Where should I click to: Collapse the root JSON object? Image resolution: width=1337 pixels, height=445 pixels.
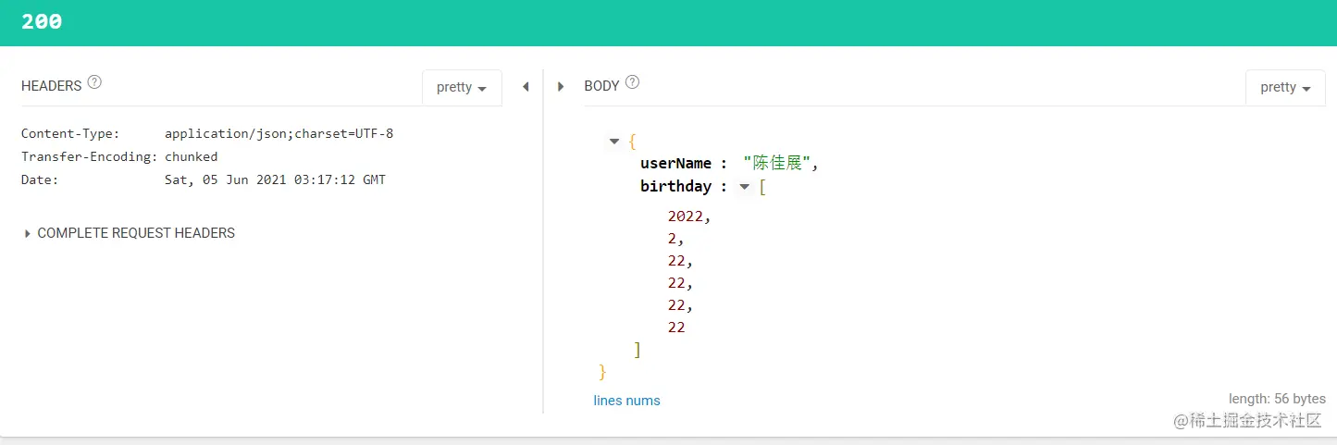coord(614,142)
